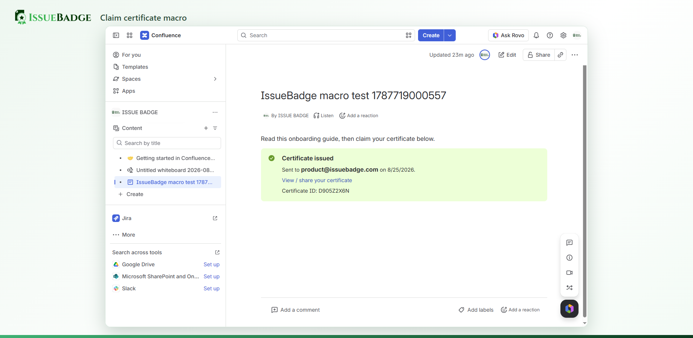This screenshot has height=338, width=693.
Task: Collapse the sidebar with the panel icon
Action: pos(116,35)
